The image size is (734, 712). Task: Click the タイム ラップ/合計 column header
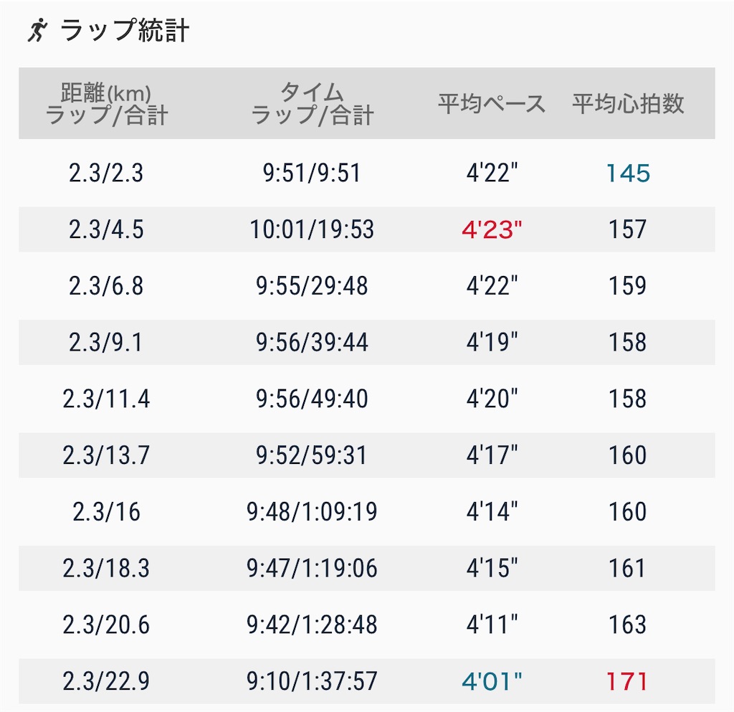313,103
